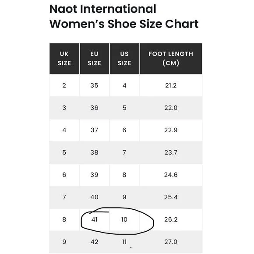Select the circled US size 10 cell
The width and height of the screenshot is (254, 254).
pyautogui.click(x=124, y=219)
